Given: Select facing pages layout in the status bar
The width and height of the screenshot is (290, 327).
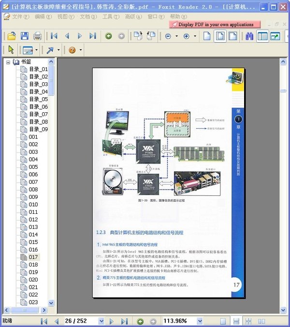Looking at the screenshot, I should 261,321.
